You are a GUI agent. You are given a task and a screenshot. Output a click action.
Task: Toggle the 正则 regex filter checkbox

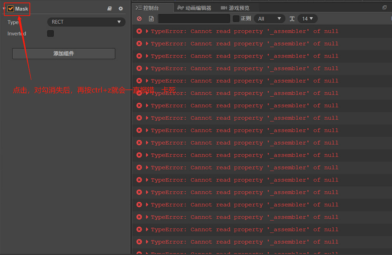pos(235,18)
